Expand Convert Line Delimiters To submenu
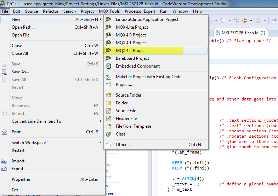 pyautogui.click(x=101, y=121)
